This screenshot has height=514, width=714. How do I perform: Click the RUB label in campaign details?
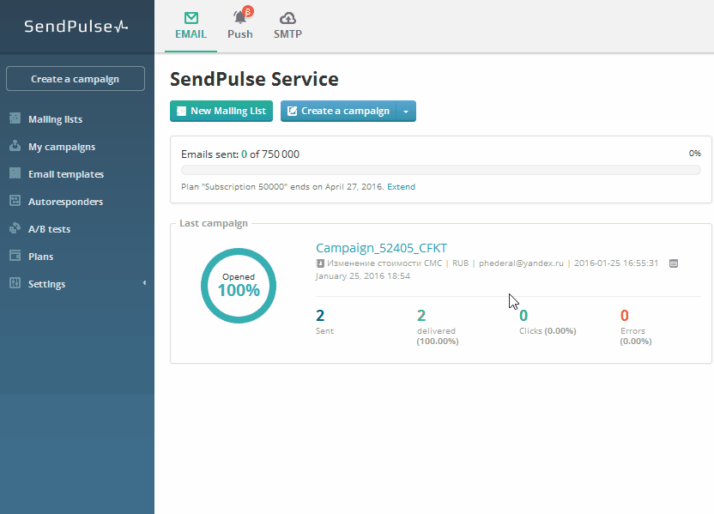click(460, 263)
